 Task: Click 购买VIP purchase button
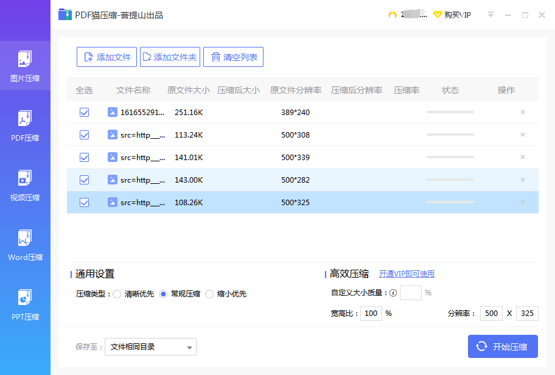(453, 15)
